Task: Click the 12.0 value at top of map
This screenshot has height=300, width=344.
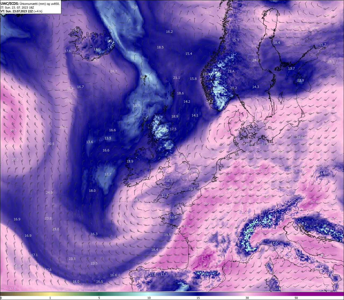Action: 134,7
